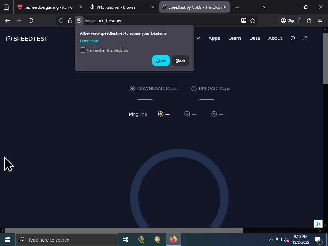
Task: Click the upload arrow icon beside UPLOAD Mbps
Action: pos(194,89)
